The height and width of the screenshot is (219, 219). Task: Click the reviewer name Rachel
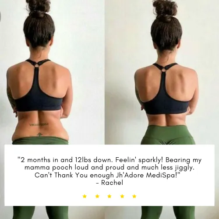pos(112,183)
